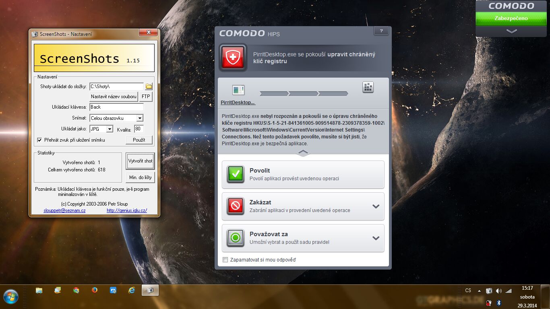Viewport: 550px width, 309px height.
Task: Open the Snímat Celou obrazovku dropdown
Action: [140, 118]
